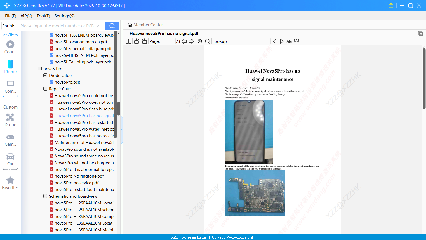The height and width of the screenshot is (240, 426).
Task: Open the Settings menu
Action: [65, 16]
